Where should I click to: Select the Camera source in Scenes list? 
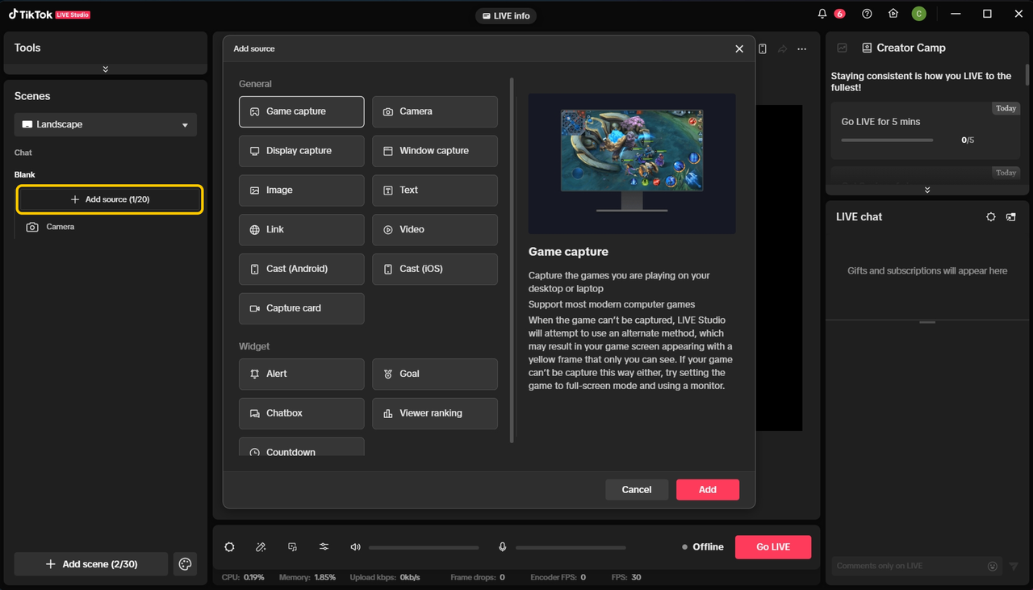pyautogui.click(x=61, y=228)
